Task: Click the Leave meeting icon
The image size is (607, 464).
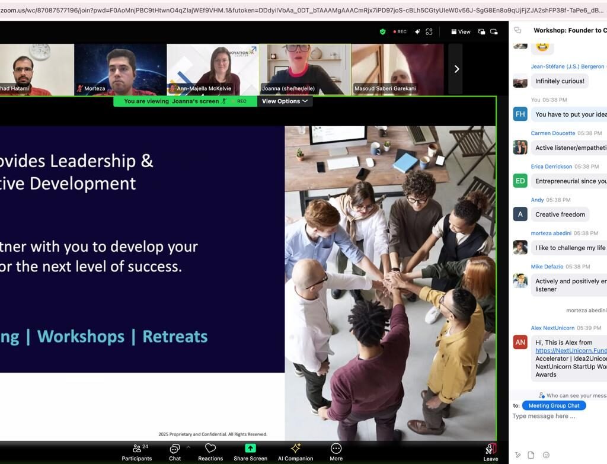Action: tap(490, 449)
